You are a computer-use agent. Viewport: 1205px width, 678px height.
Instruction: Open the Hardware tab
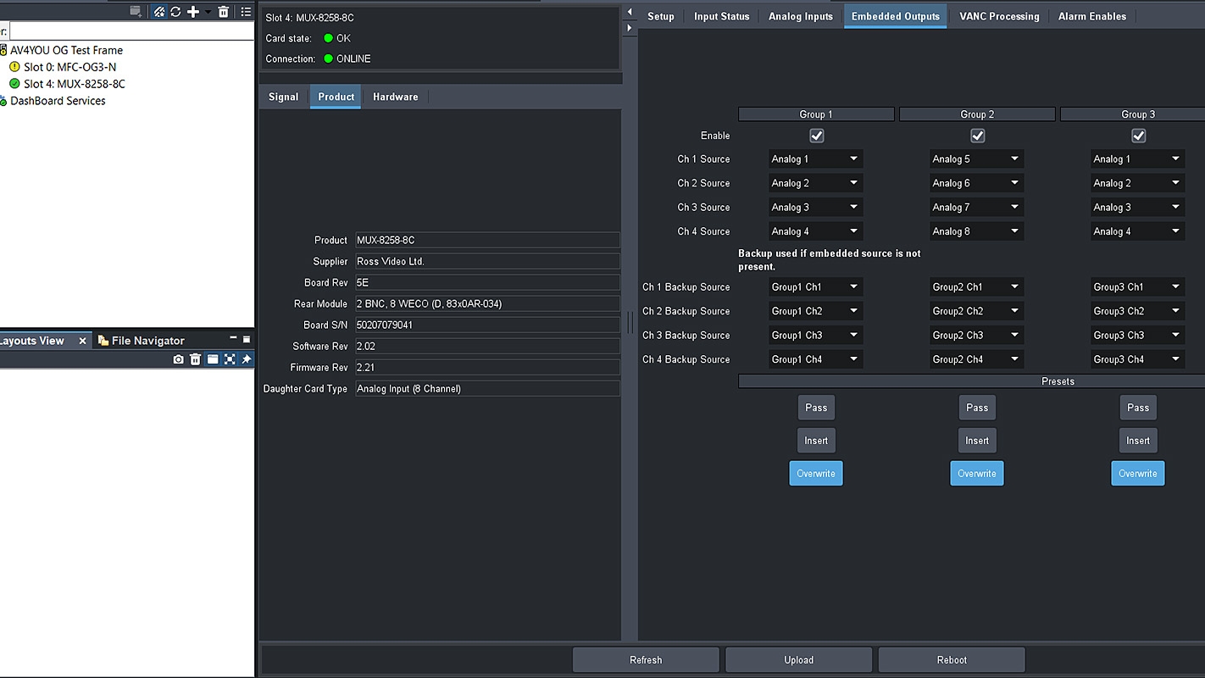tap(395, 97)
